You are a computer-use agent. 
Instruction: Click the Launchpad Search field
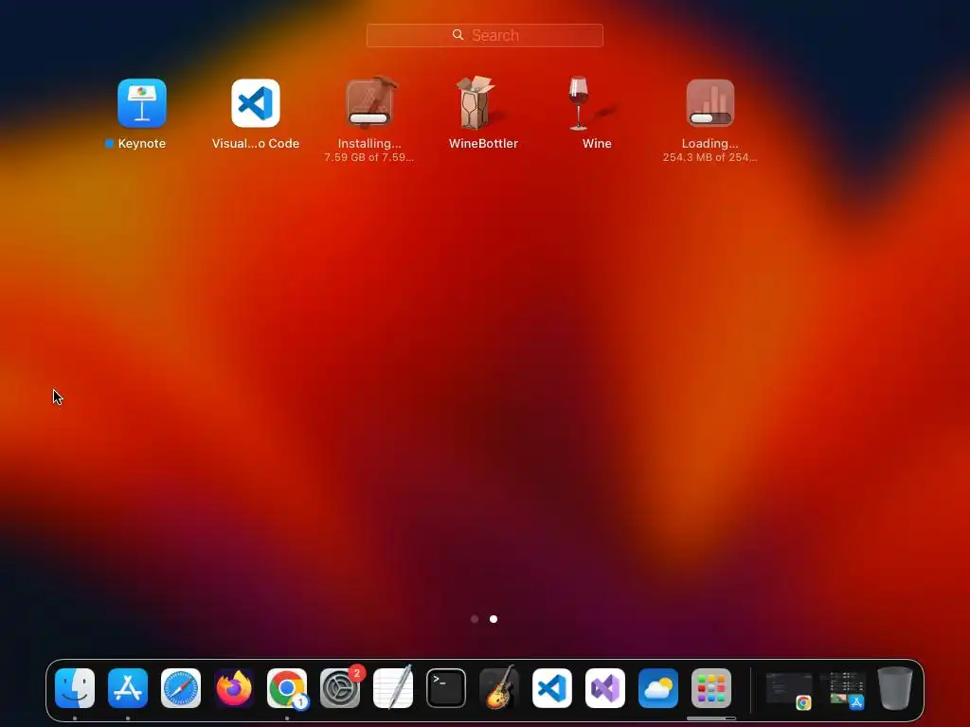484,35
